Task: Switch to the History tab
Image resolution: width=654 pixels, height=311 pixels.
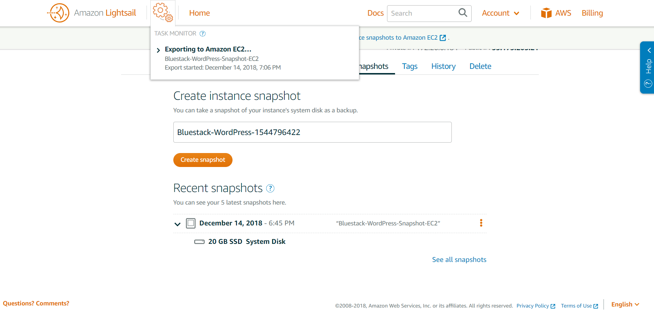Action: click(443, 66)
